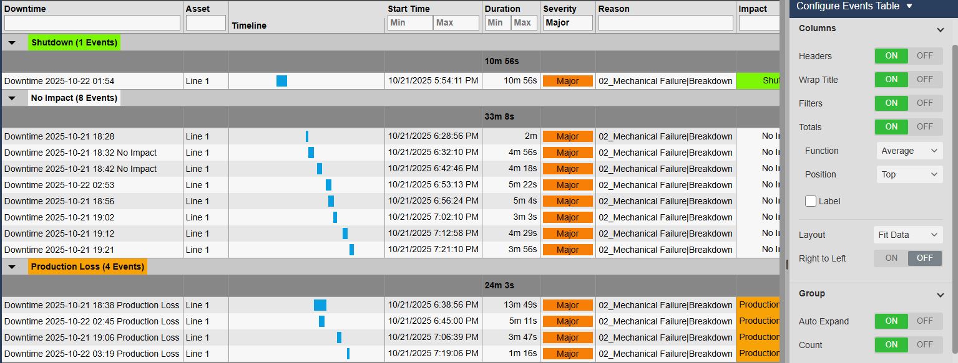
Task: Sort by the Asset column header
Action: click(x=198, y=9)
